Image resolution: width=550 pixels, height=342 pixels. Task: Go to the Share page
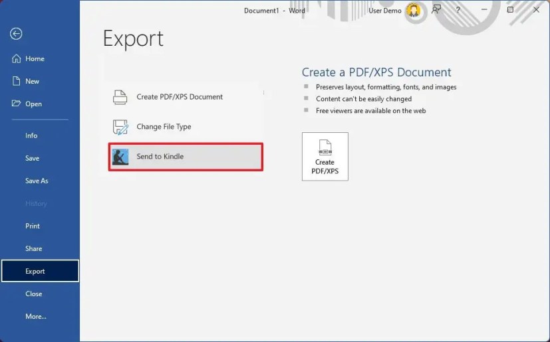34,248
